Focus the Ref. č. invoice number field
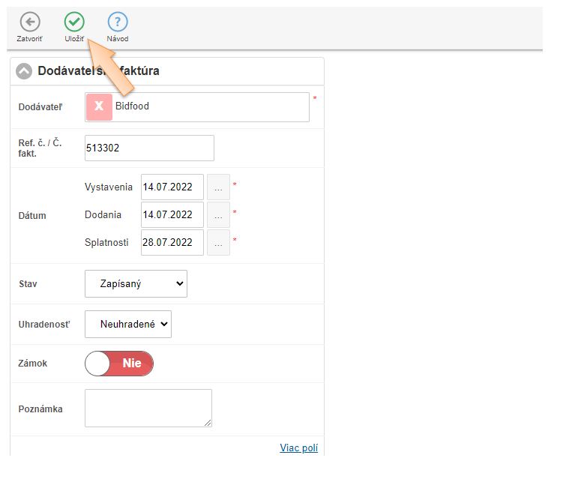 click(149, 148)
